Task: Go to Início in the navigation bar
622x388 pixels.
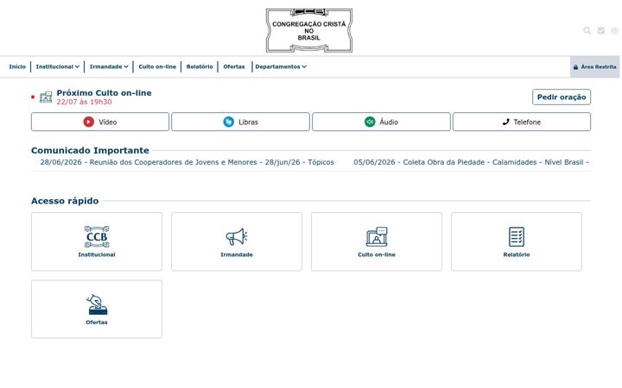Action: (x=17, y=67)
